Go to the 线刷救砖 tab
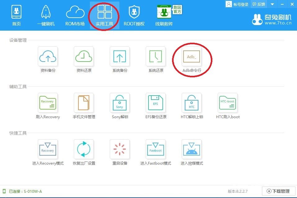This screenshot has height=198, width=297. (x=164, y=15)
